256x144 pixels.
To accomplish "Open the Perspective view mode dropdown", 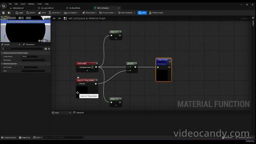I will (11, 18).
